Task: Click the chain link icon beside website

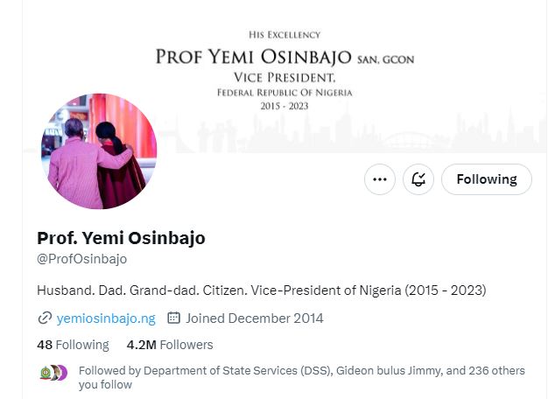Action: [x=45, y=318]
